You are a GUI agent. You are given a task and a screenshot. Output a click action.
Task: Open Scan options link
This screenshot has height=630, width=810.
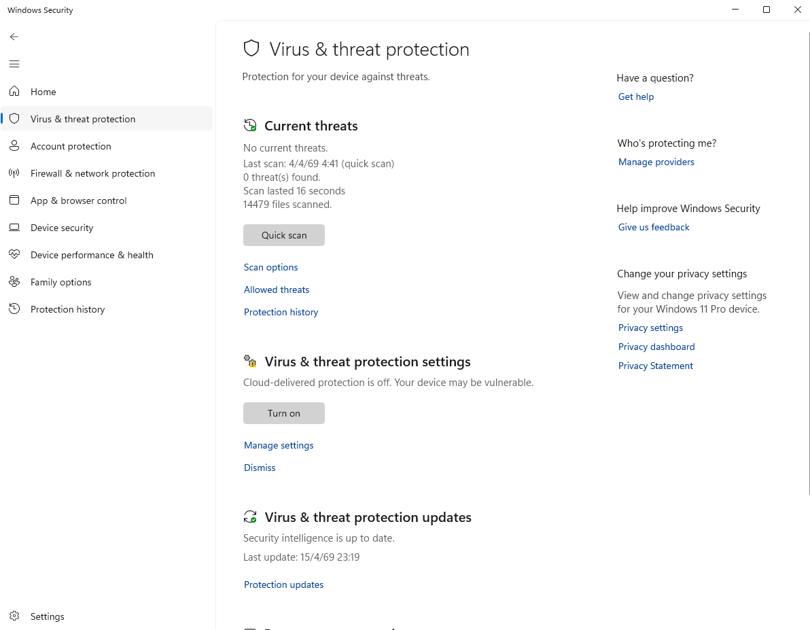coord(271,267)
